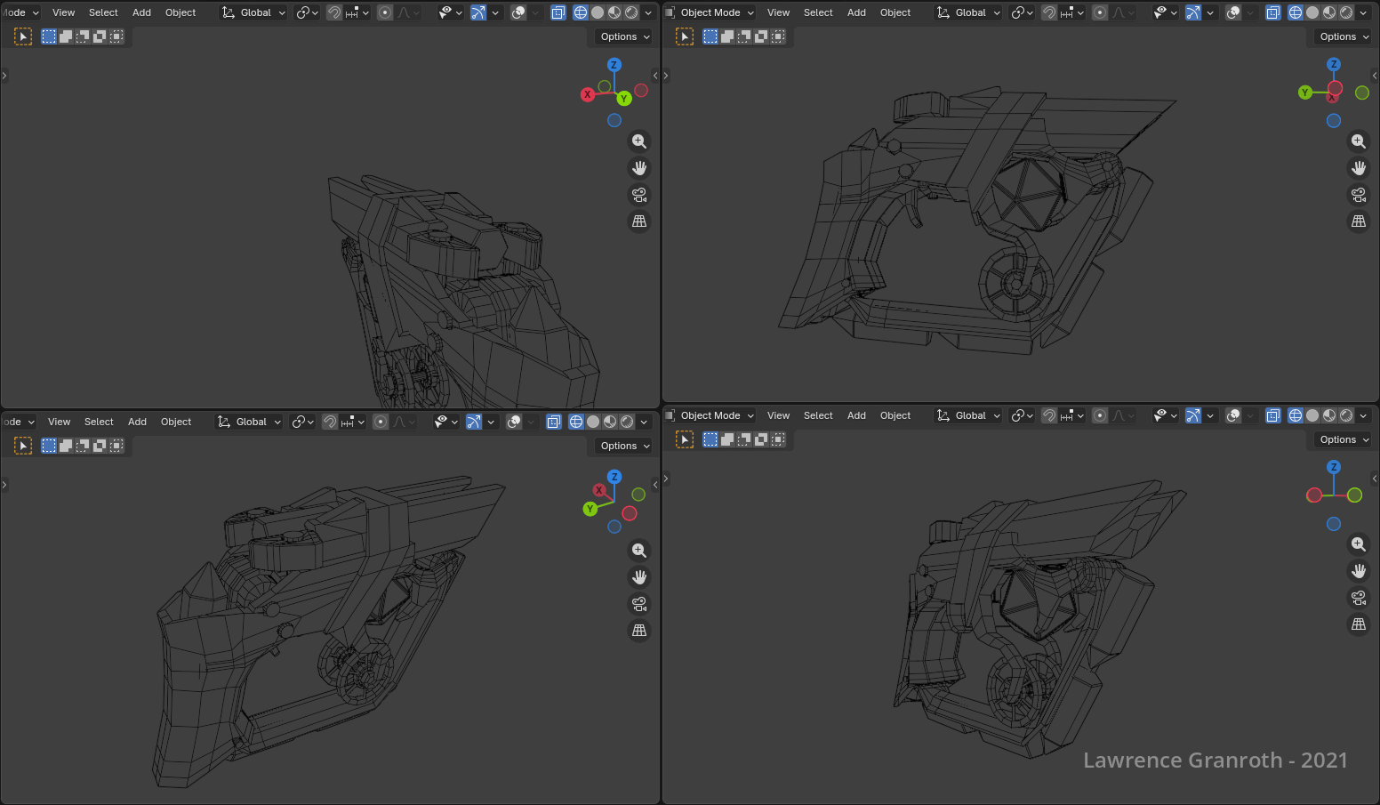Image resolution: width=1380 pixels, height=805 pixels.
Task: Click the Select Box tool in bottom-left viewport
Action: pyautogui.click(x=23, y=446)
